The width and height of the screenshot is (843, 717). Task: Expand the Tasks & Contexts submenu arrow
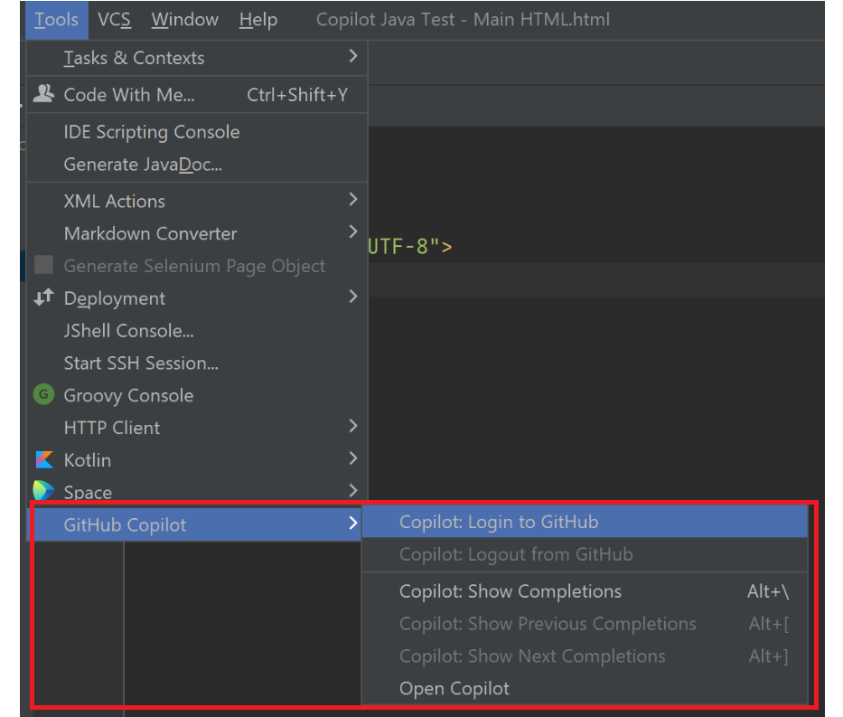point(352,56)
